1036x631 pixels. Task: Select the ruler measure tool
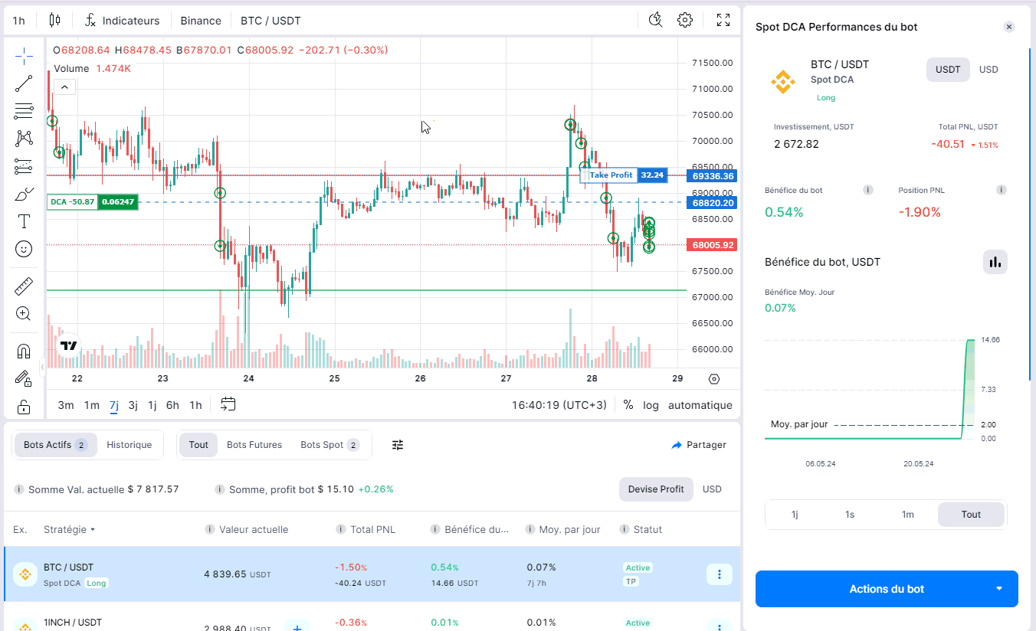click(x=24, y=286)
